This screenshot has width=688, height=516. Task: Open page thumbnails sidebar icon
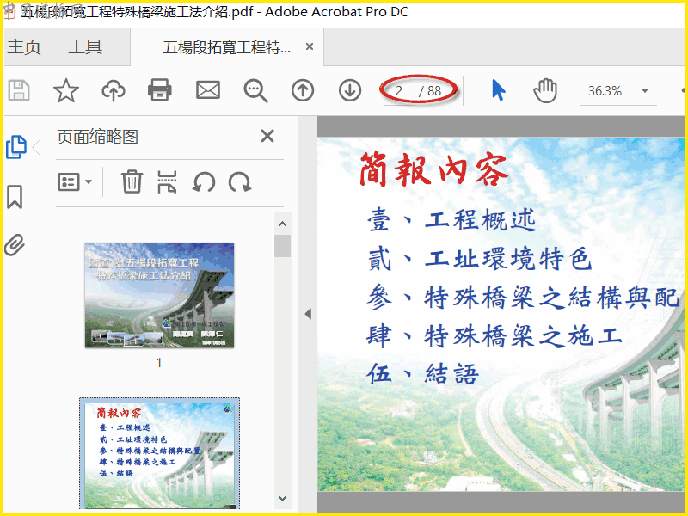click(16, 147)
